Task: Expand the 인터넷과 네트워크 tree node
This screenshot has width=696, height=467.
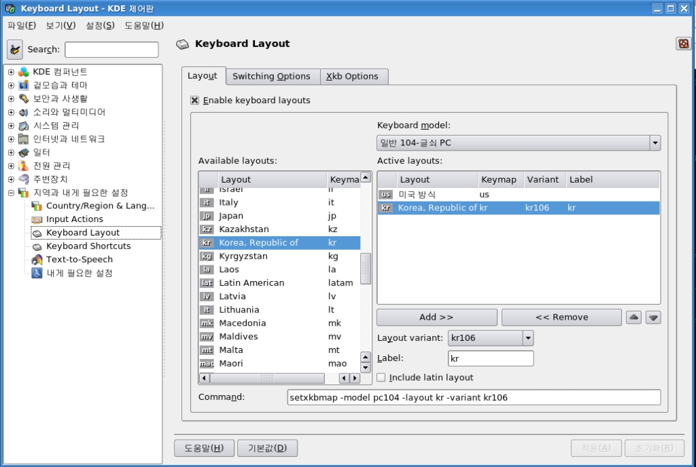Action: click(11, 138)
